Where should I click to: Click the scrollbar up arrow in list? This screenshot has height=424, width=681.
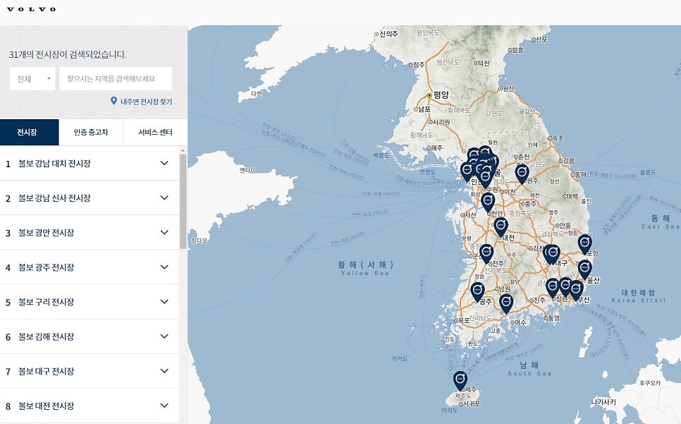click(x=183, y=150)
